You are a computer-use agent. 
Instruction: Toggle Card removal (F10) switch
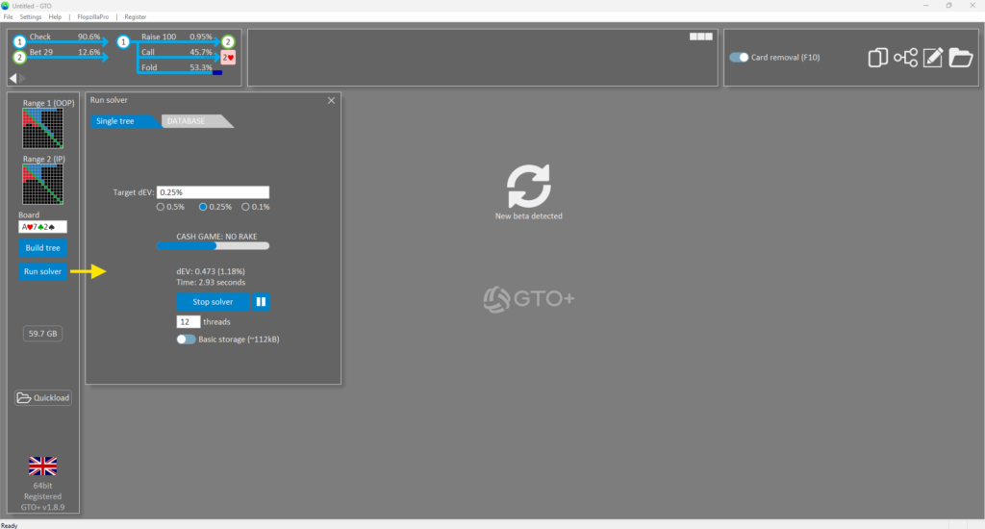pos(739,57)
